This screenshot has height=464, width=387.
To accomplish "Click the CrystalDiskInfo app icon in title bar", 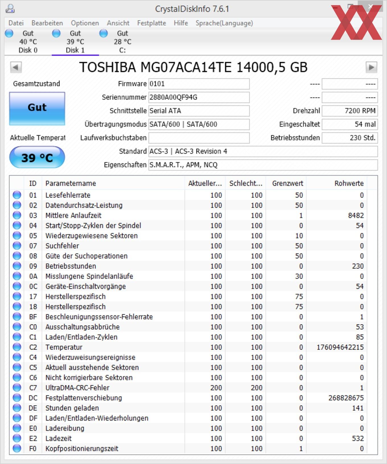I will pos(10,9).
